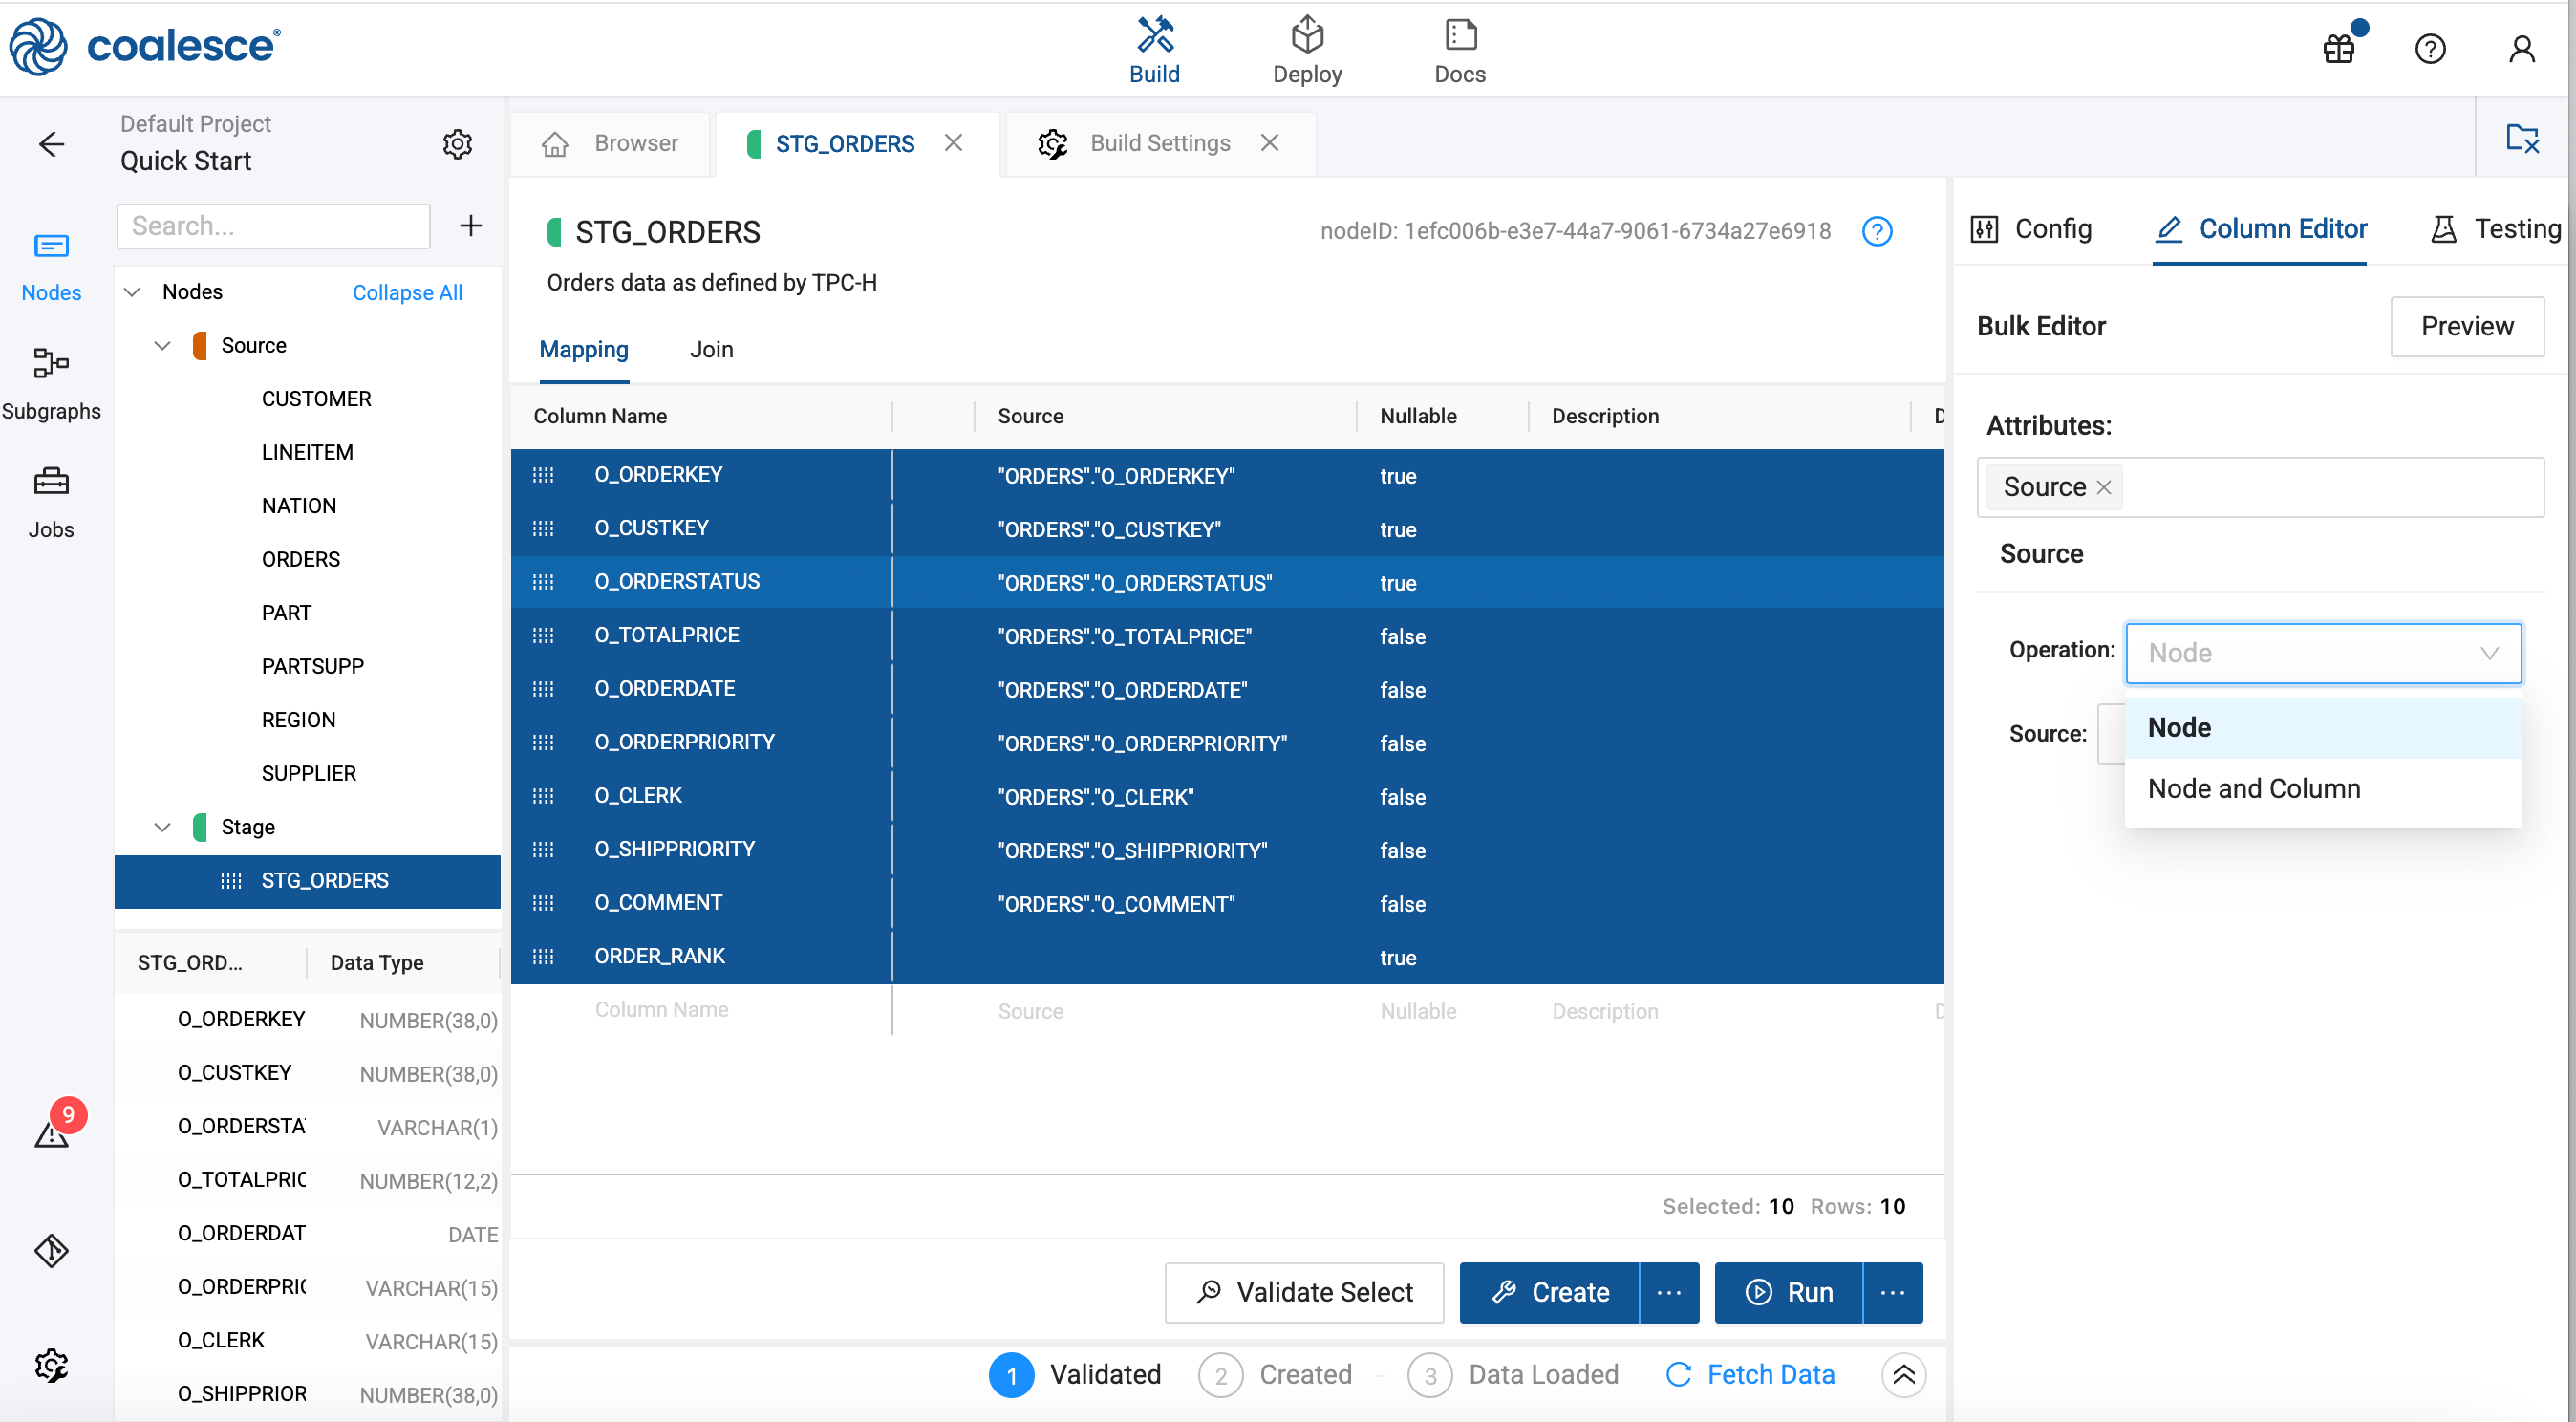2576x1422 pixels.
Task: Open the Testing panel tab
Action: [2497, 229]
